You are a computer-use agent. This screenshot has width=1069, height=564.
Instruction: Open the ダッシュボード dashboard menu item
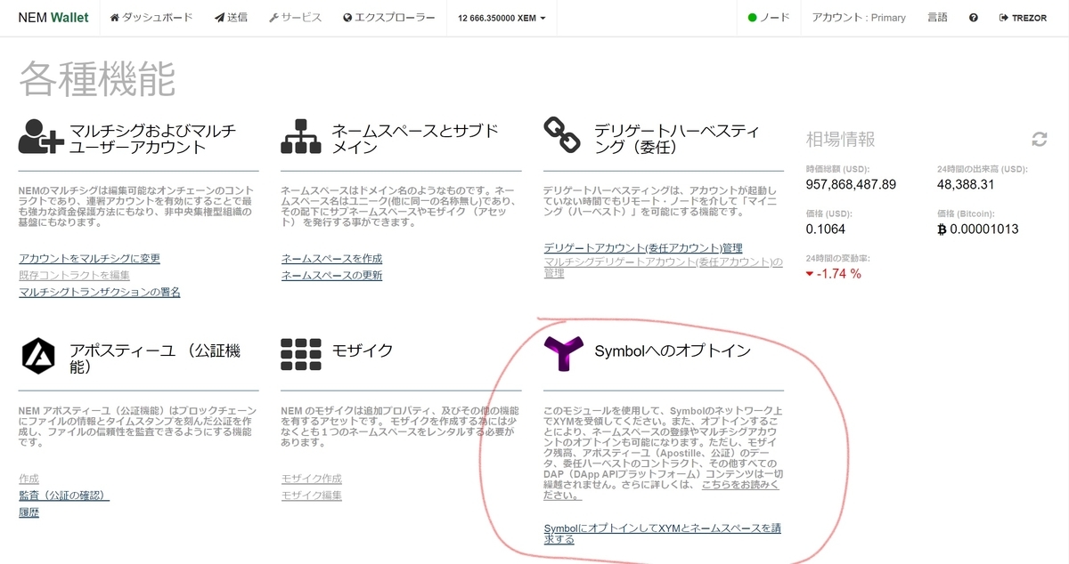[x=151, y=18]
